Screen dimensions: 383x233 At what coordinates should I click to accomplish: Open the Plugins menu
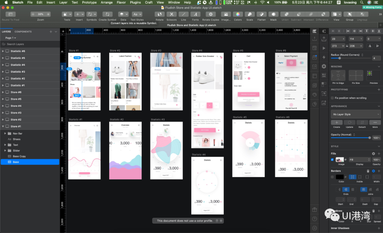pyautogui.click(x=135, y=2)
